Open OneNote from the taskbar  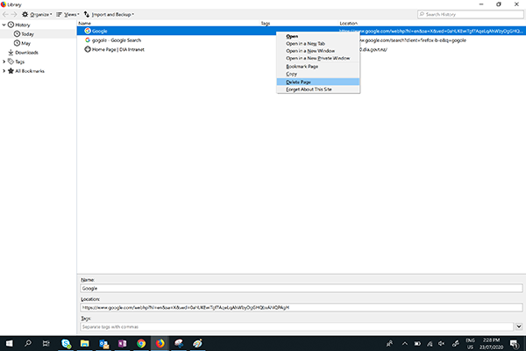(123, 343)
